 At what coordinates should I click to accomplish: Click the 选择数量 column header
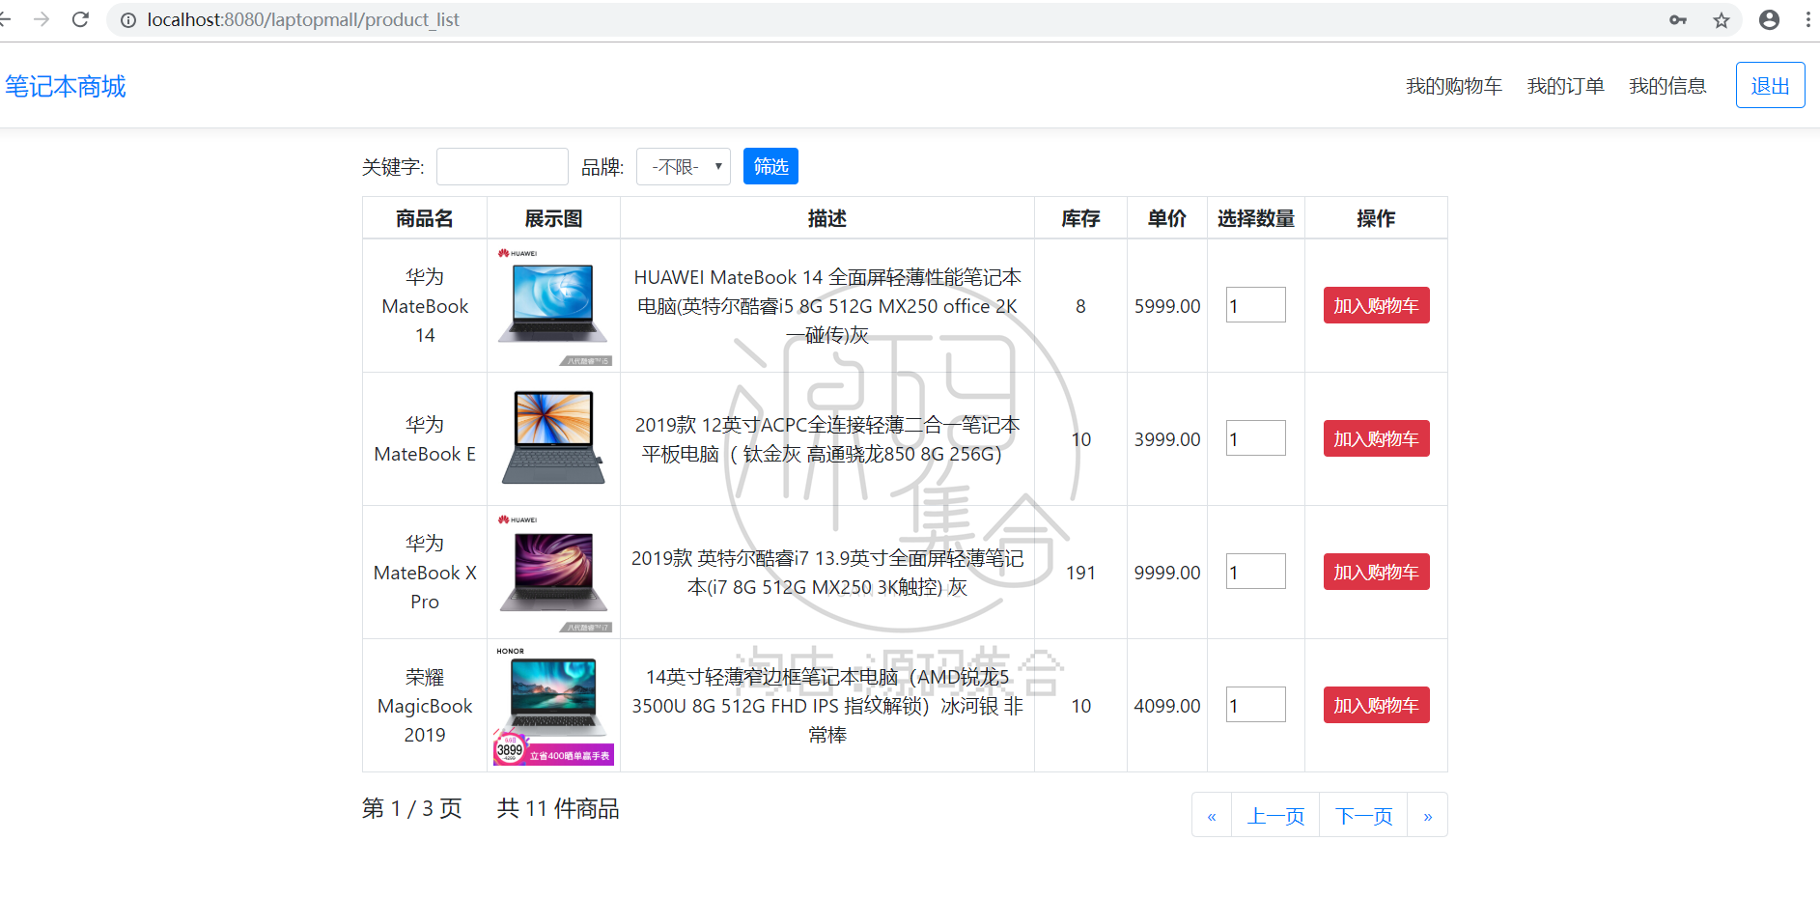click(x=1256, y=219)
